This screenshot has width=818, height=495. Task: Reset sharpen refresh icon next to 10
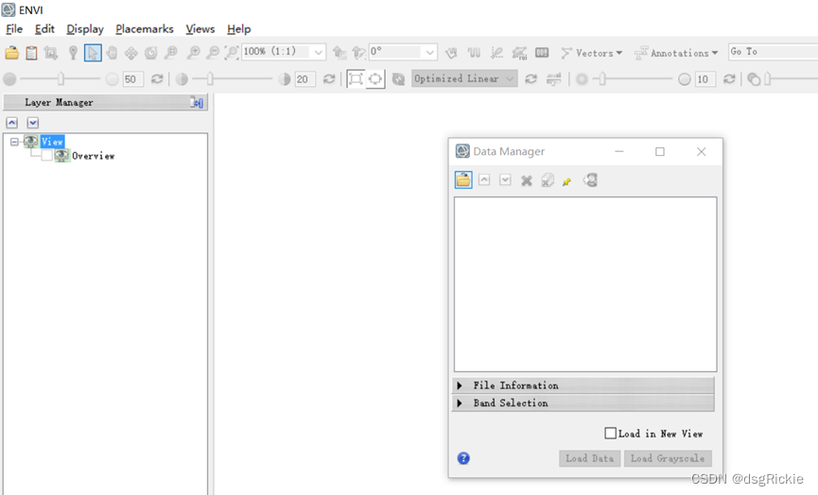(x=729, y=79)
